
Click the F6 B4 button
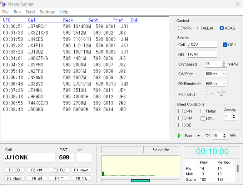(37, 178)
